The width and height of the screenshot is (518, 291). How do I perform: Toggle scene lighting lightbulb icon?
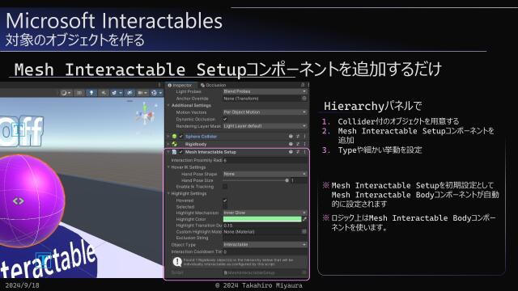point(91,93)
